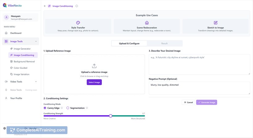
Task: Click the hesoyam@hesoyam.com email text
Action: (22, 19)
